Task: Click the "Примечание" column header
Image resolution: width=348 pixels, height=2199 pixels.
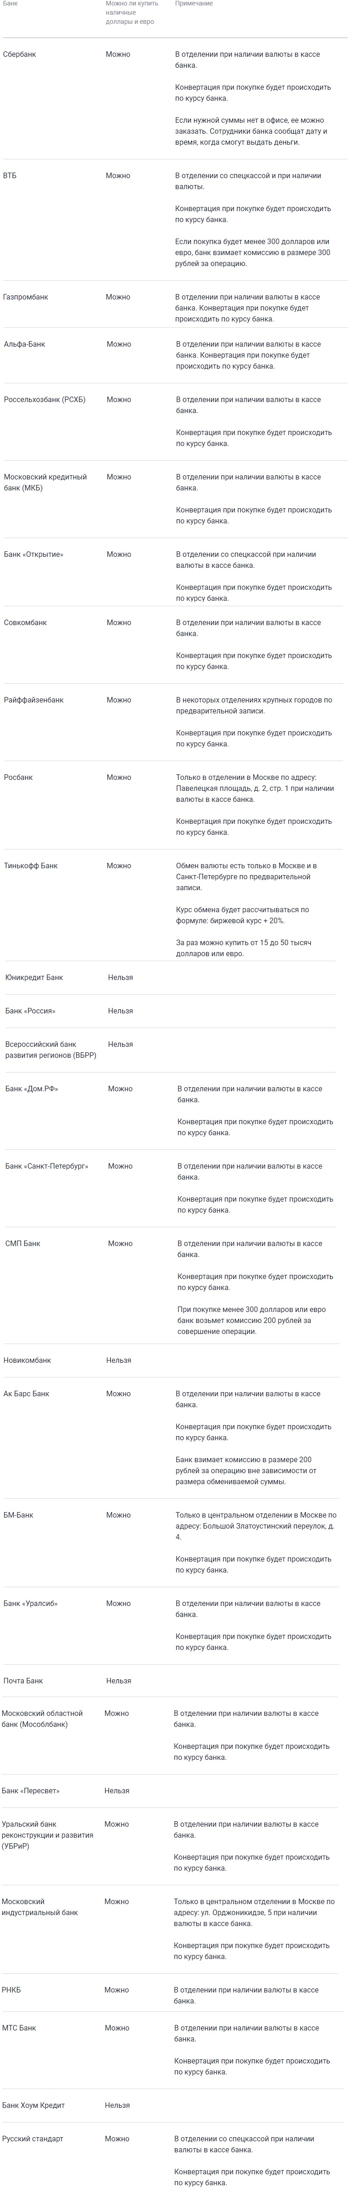Action: tap(194, 4)
